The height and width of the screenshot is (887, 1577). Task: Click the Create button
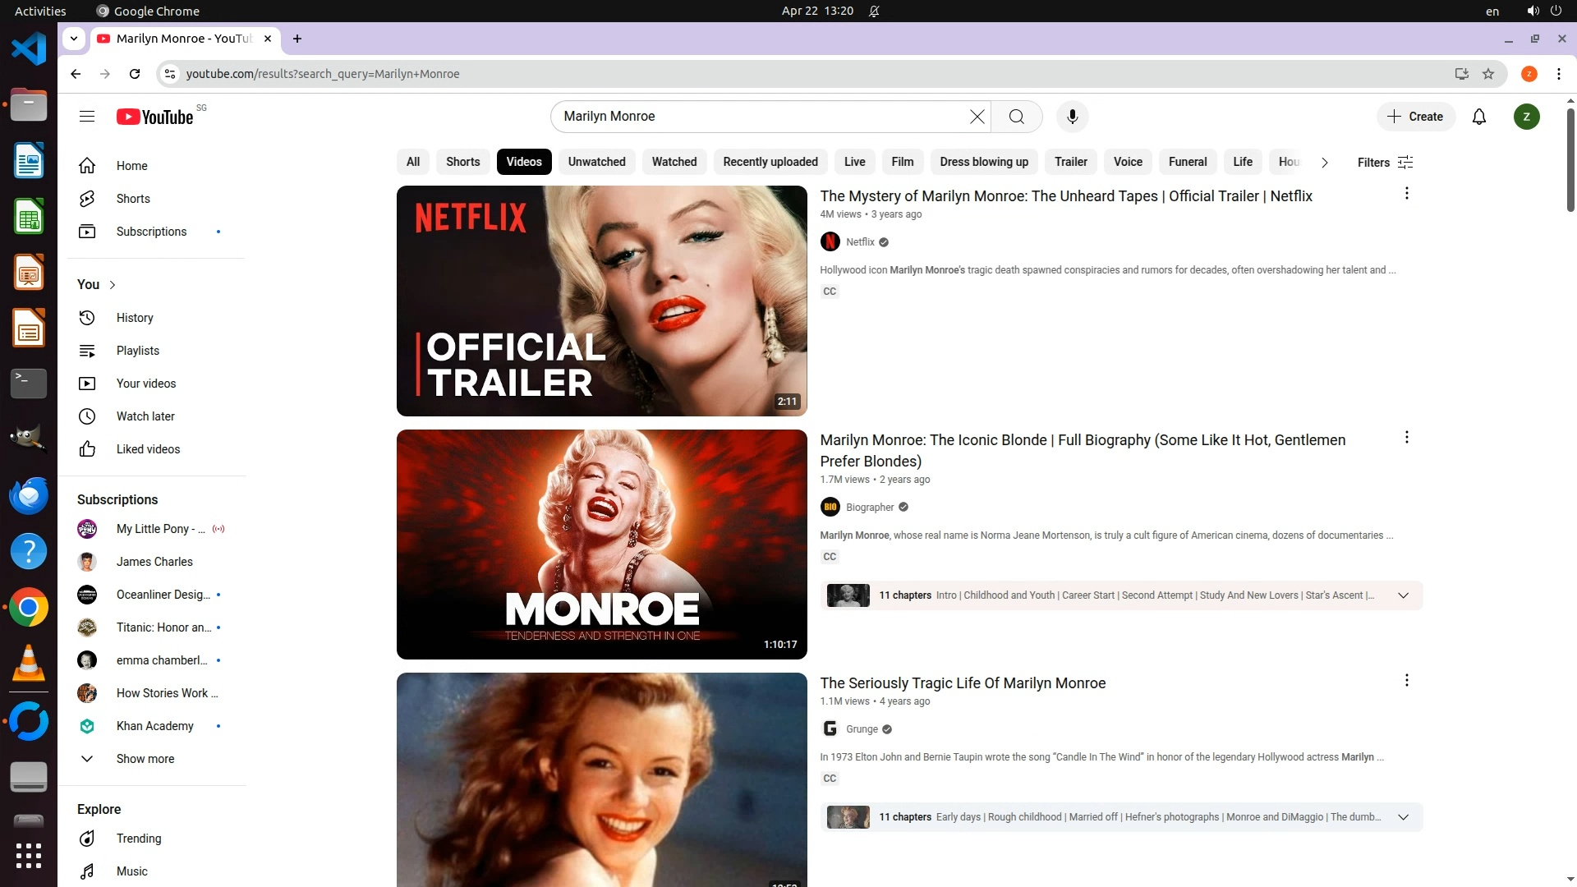(x=1415, y=117)
